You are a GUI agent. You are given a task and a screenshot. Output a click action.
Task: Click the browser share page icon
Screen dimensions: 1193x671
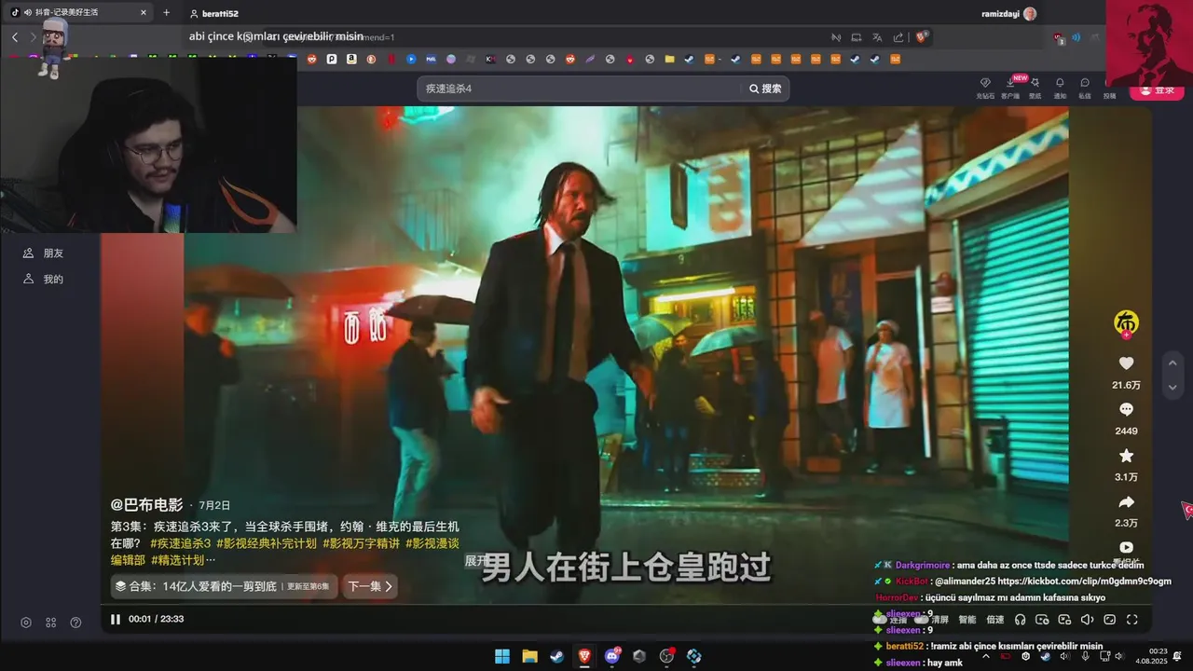(x=898, y=37)
